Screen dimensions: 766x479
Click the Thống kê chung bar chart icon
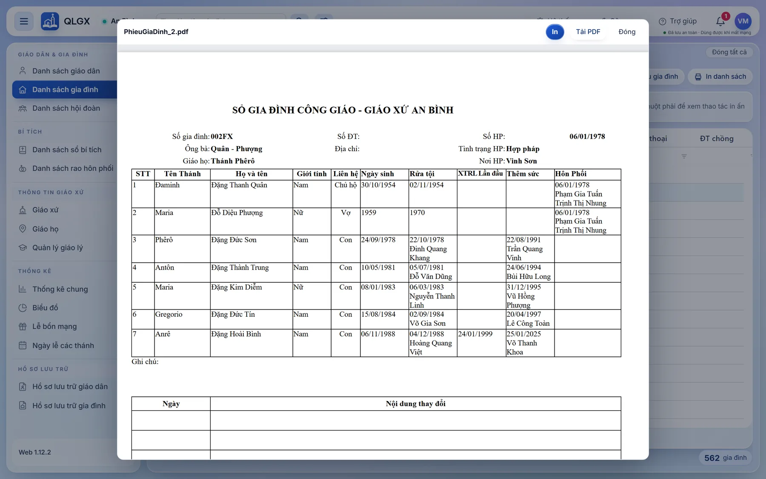point(23,289)
